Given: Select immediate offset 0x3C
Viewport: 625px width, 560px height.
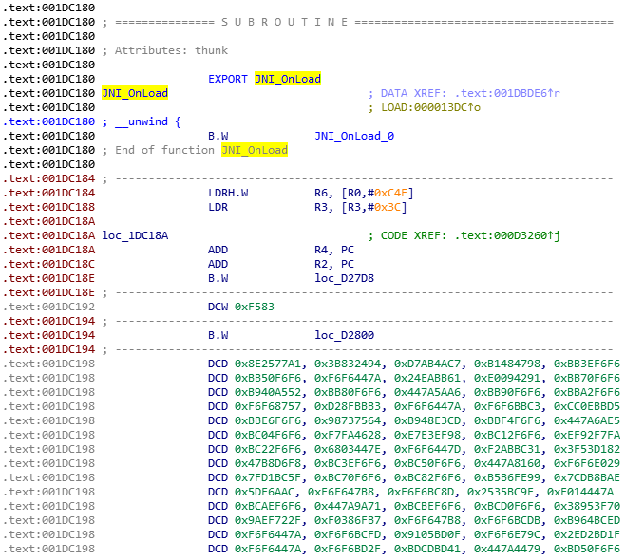Looking at the screenshot, I should coord(387,207).
